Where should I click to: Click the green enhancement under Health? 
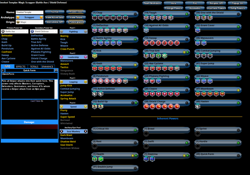[101, 159]
